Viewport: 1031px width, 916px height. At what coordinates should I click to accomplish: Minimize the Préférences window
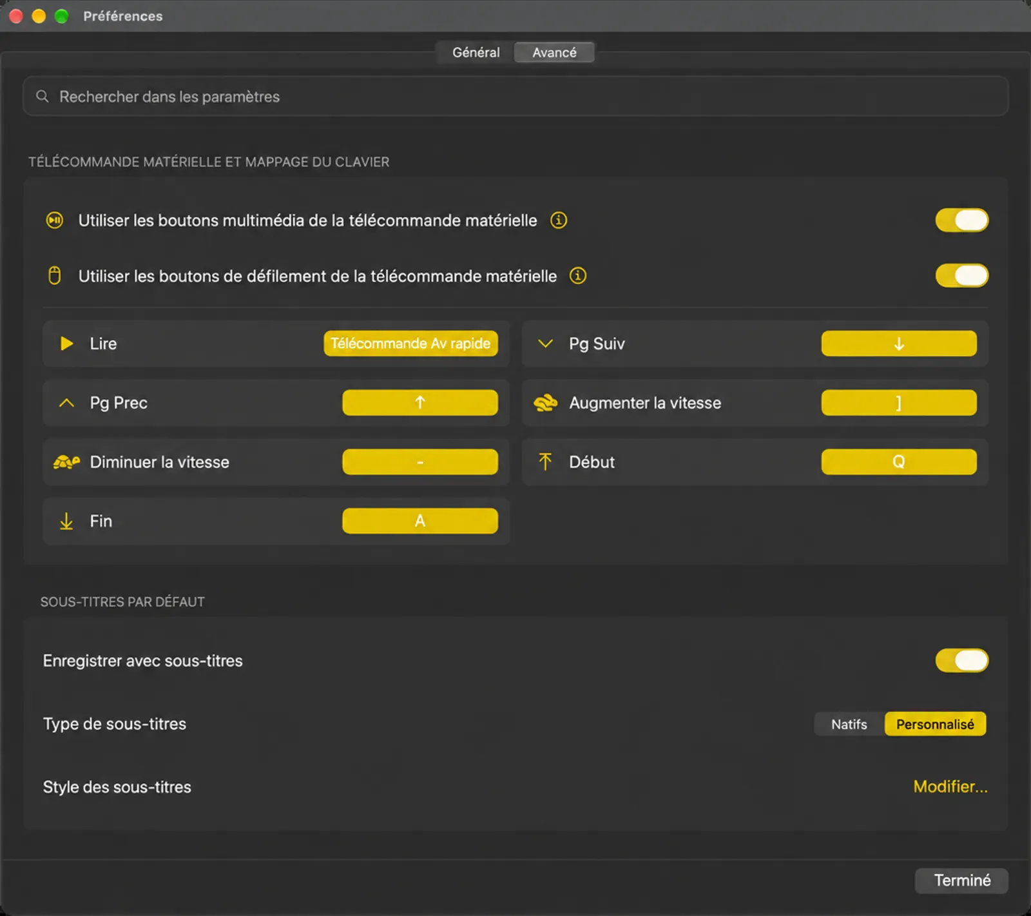tap(39, 16)
